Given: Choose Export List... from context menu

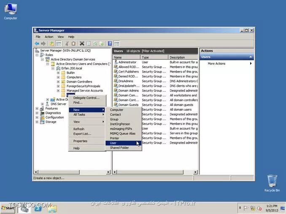Looking at the screenshot, I should pos(87,134).
